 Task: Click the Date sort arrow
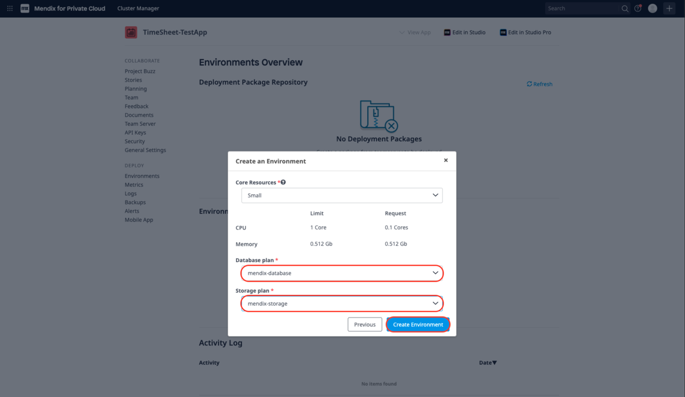click(x=495, y=363)
